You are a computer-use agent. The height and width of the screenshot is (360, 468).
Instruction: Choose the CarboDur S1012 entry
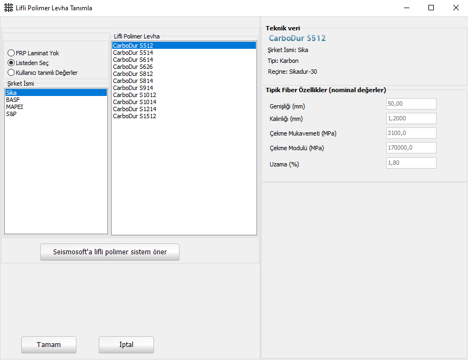[x=184, y=95]
